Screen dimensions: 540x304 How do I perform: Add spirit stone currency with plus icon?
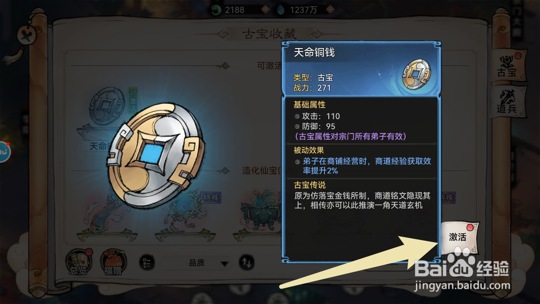[330, 10]
